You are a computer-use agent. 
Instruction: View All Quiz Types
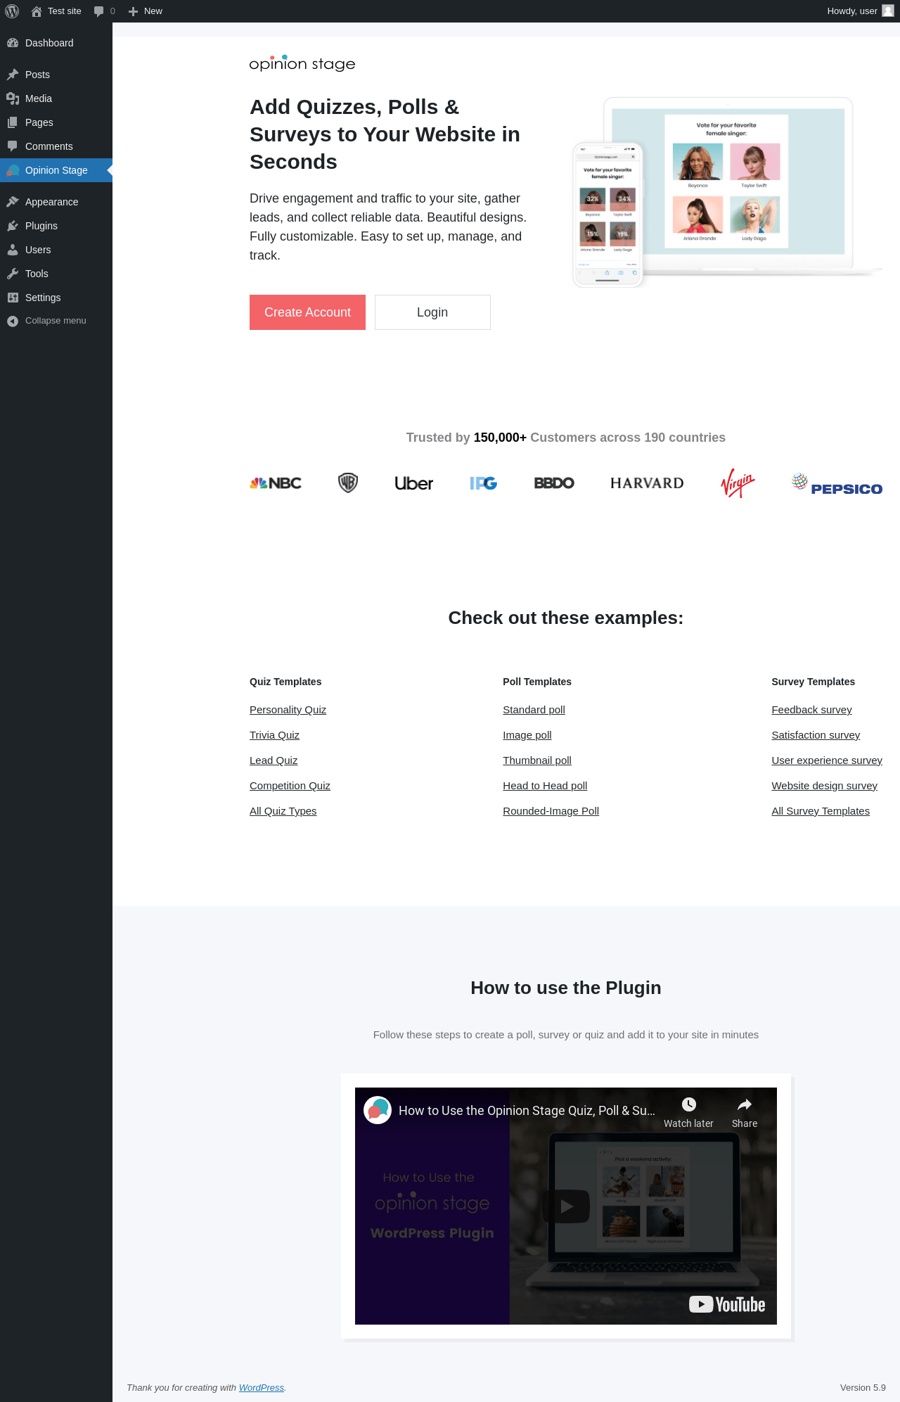(283, 811)
